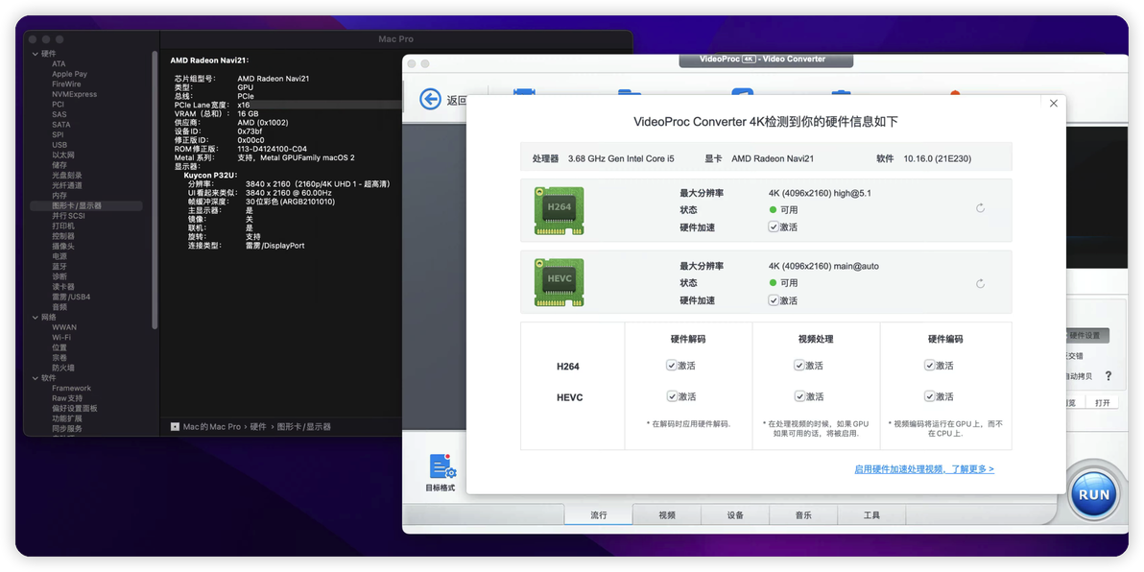
Task: Select FireWire in the sidebar
Action: click(x=66, y=83)
